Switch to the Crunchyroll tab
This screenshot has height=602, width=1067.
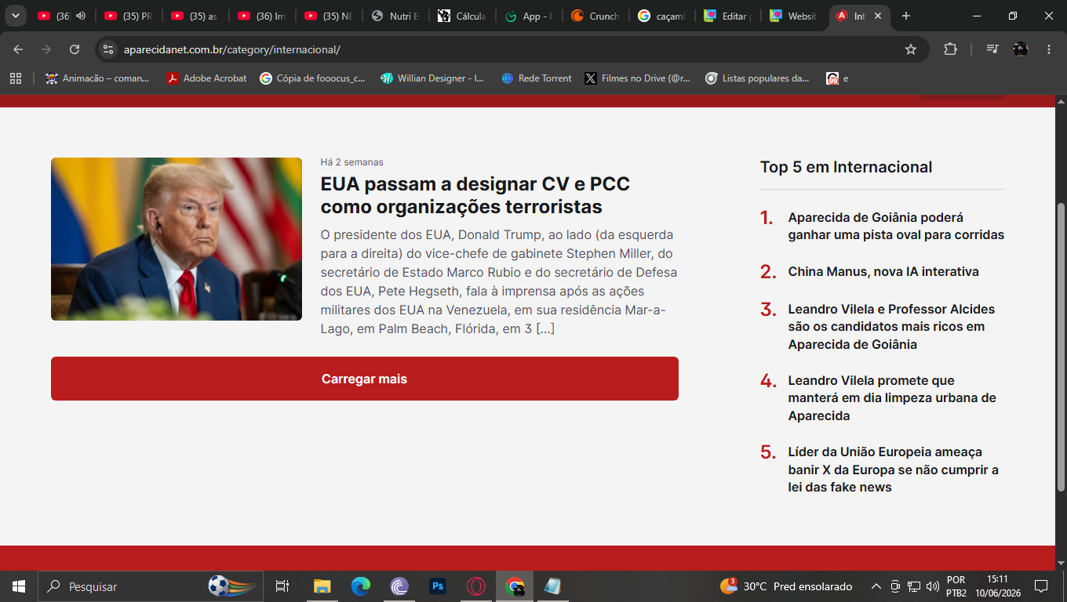(x=596, y=16)
